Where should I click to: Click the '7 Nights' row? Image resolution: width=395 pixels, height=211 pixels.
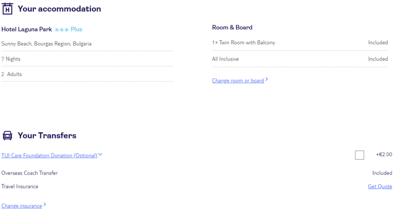(87, 59)
